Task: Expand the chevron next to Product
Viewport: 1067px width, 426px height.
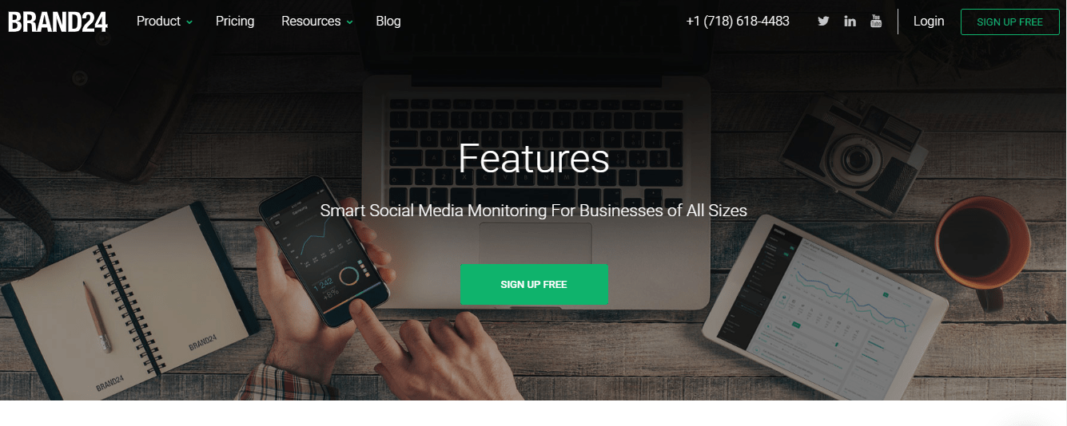Action: pyautogui.click(x=189, y=22)
